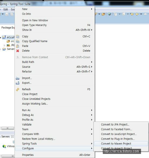Viewport: 149px width, 158px height.
Task: Close the Servers view tab
Action: (12, 137)
